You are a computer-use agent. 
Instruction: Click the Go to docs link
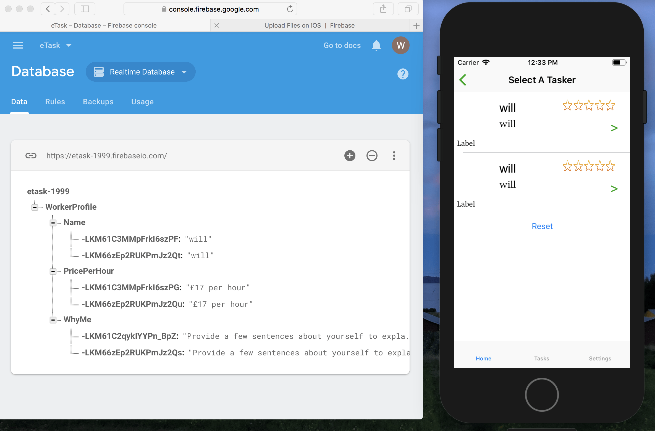pos(342,45)
